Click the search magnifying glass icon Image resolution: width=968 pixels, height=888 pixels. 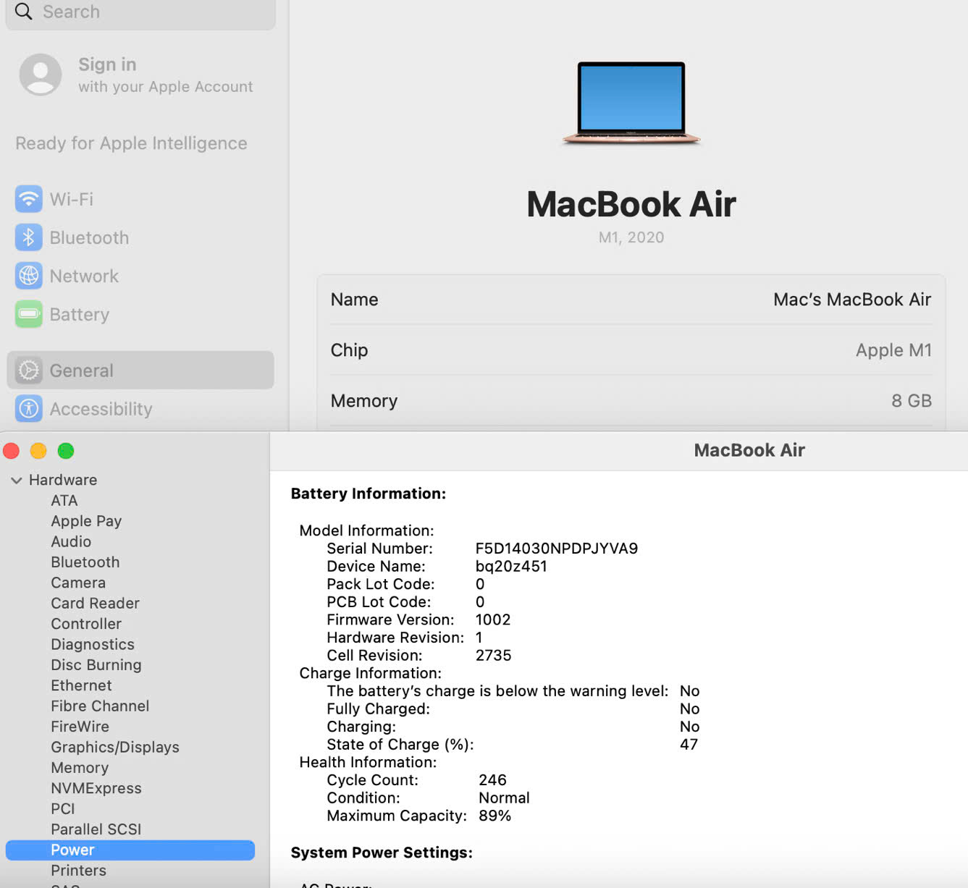tap(24, 12)
